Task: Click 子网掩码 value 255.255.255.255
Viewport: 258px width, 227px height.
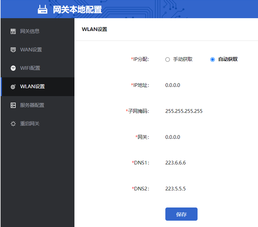Action: [184, 111]
